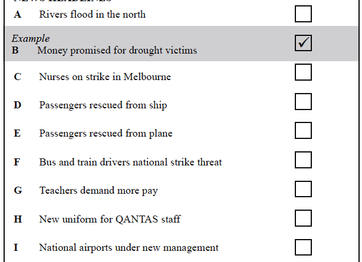This screenshot has height=262, width=362.
Task: Click the headline Money promised for drought victims
Action: point(117,51)
